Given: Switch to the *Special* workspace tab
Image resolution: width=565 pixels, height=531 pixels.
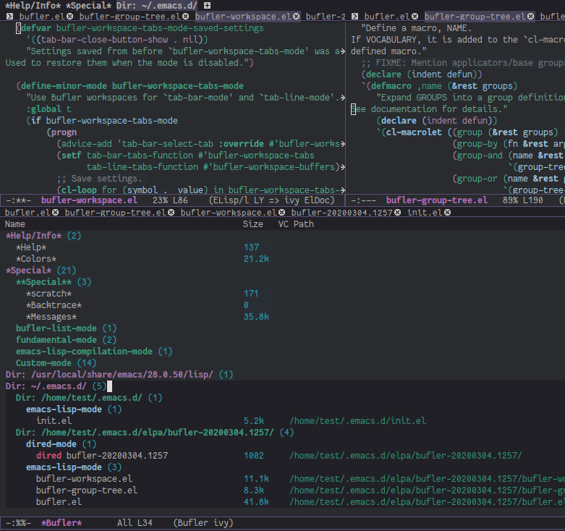Looking at the screenshot, I should pos(89,5).
